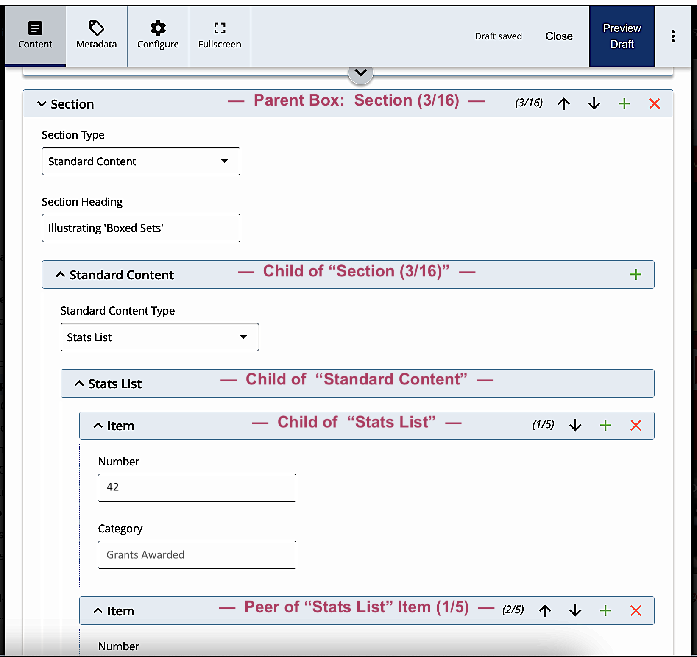
Task: Click the Draft saved status text
Action: (498, 36)
